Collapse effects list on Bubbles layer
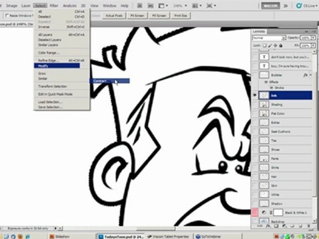Image resolution: width=319 pixels, height=239 pixels. [310, 75]
